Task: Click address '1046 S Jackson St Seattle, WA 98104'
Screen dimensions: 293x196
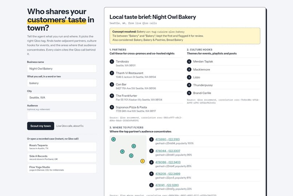Action: tap(136, 77)
